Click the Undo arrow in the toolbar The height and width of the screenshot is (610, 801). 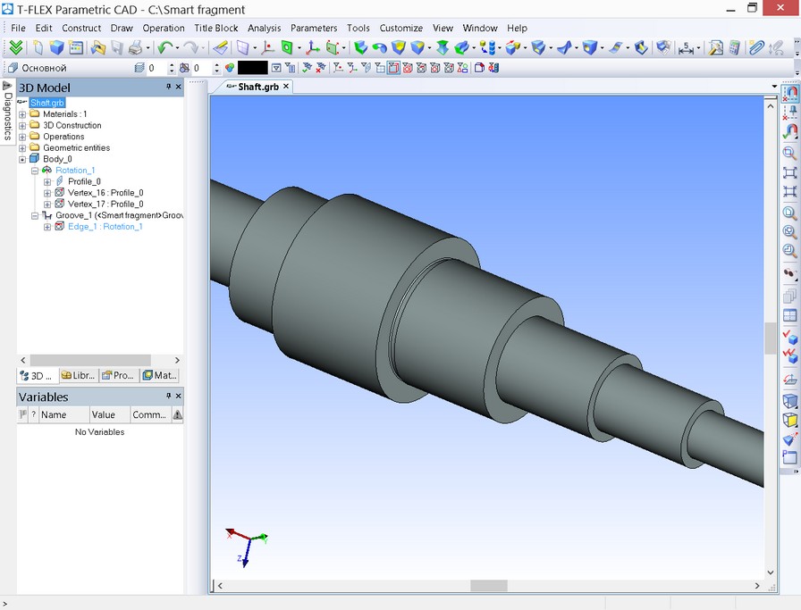pos(164,48)
